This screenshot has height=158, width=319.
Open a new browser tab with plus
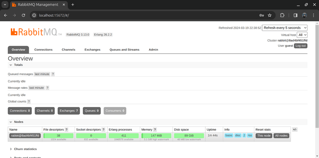[x=73, y=5]
